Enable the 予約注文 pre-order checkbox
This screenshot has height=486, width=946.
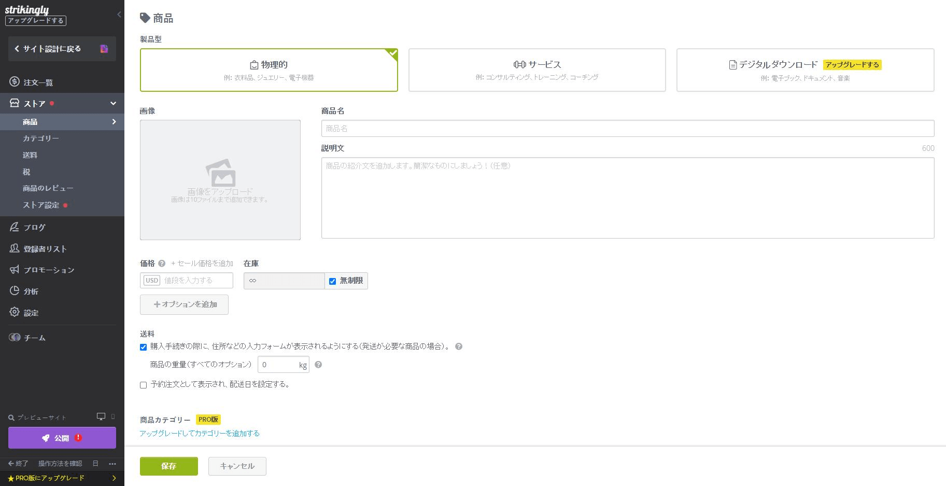(x=144, y=385)
